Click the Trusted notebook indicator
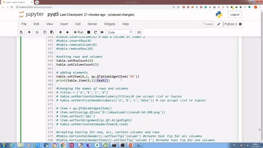Viewport: 263px width, 148px height. click(208, 24)
